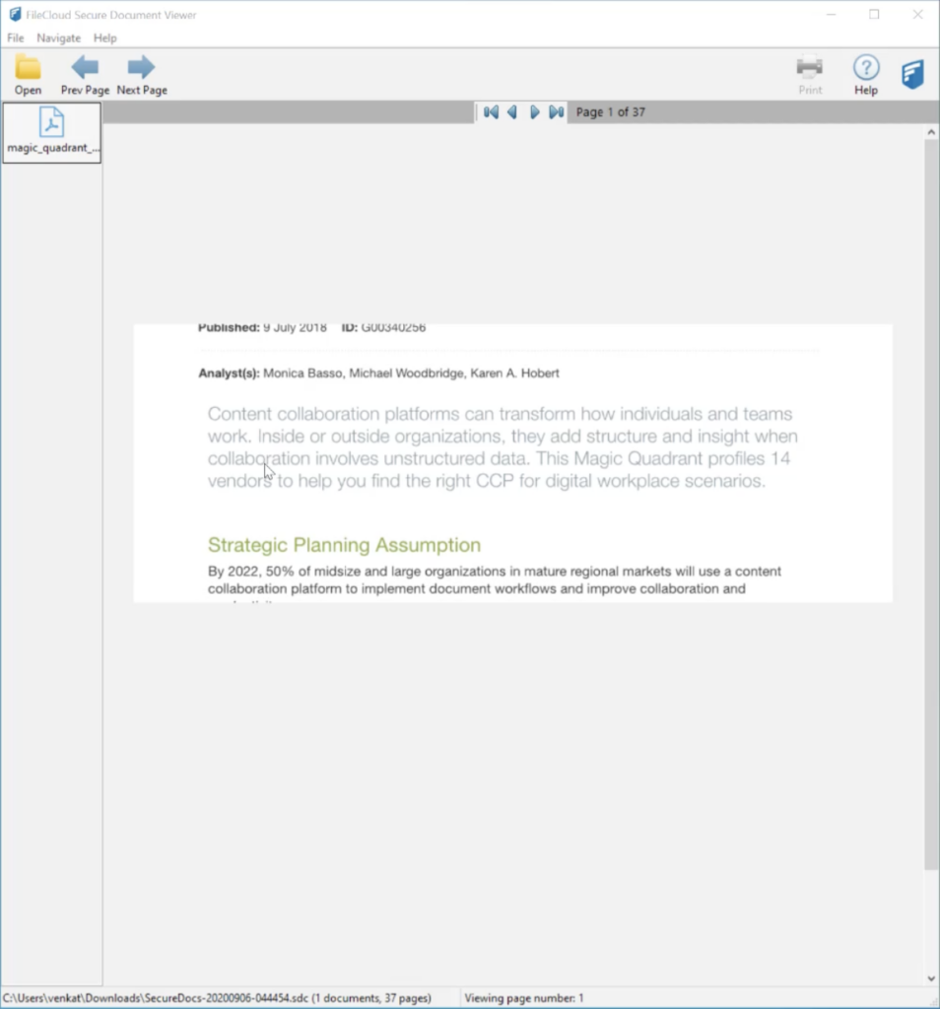Click the vertical scrollbar thumb
Image resolution: width=940 pixels, height=1009 pixels.
pos(931,503)
